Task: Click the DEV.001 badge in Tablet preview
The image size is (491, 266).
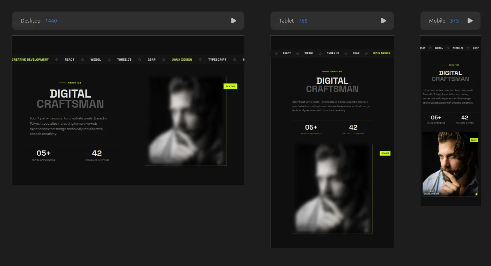Action: [x=385, y=153]
